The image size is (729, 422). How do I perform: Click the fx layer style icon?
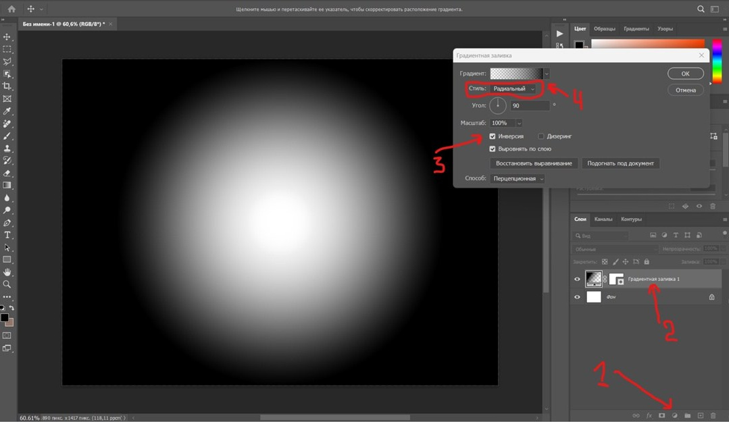click(649, 415)
